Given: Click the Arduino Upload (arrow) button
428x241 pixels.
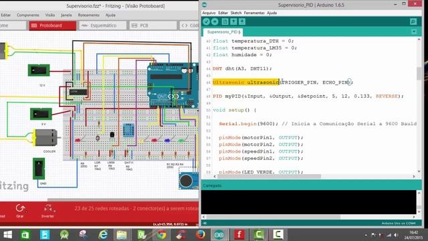Looking at the screenshot, I should [x=215, y=21].
